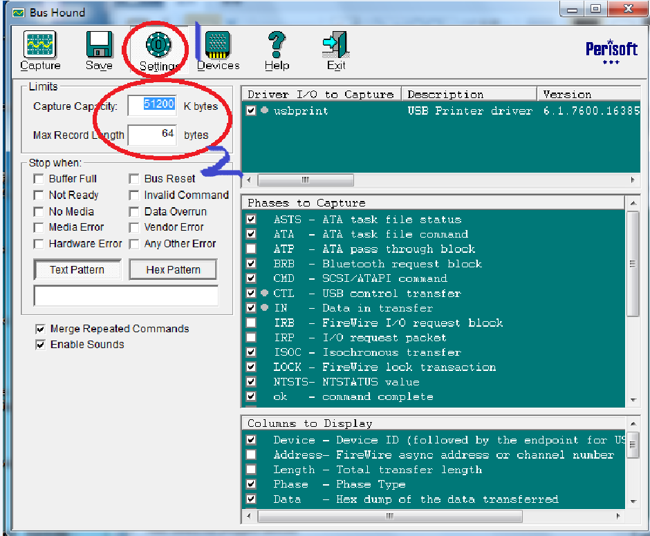Uncheck LOCK FireWire lock transaction
Screen dimensions: 650x536
tap(251, 367)
